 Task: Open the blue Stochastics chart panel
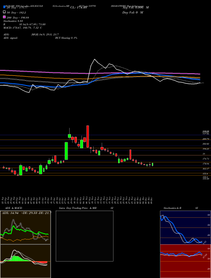pyautogui.click(x=185, y=227)
